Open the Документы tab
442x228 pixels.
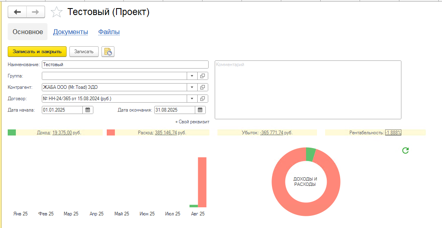tap(71, 32)
